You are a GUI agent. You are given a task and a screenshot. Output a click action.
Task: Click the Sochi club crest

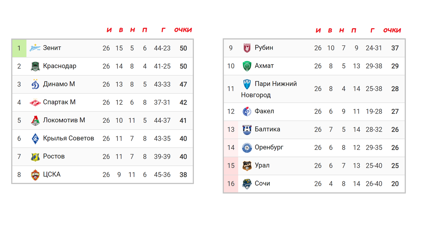[x=247, y=184]
